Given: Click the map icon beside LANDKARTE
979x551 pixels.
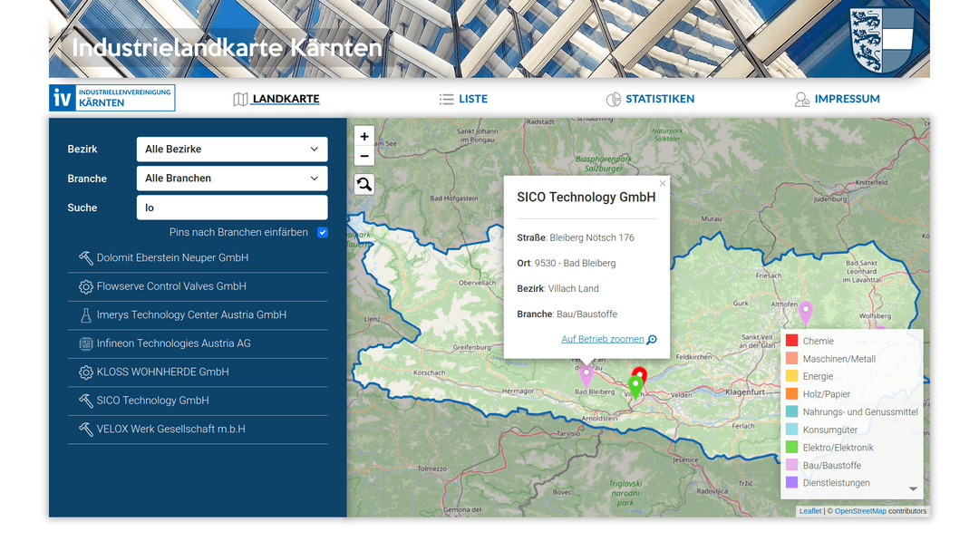Looking at the screenshot, I should [x=240, y=99].
